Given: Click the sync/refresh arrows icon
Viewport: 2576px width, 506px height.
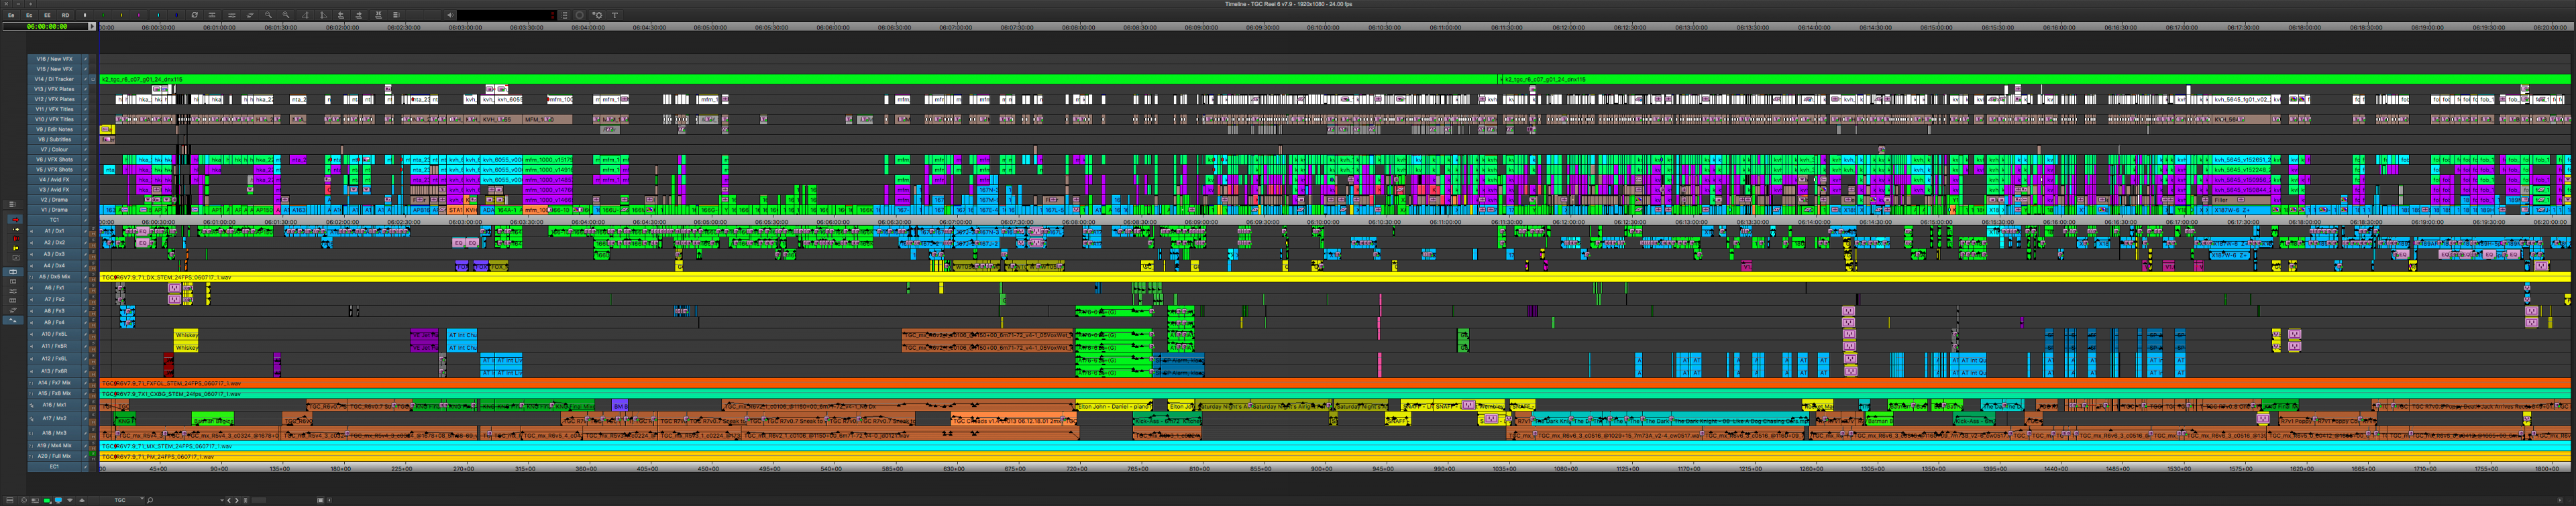Looking at the screenshot, I should (x=195, y=16).
